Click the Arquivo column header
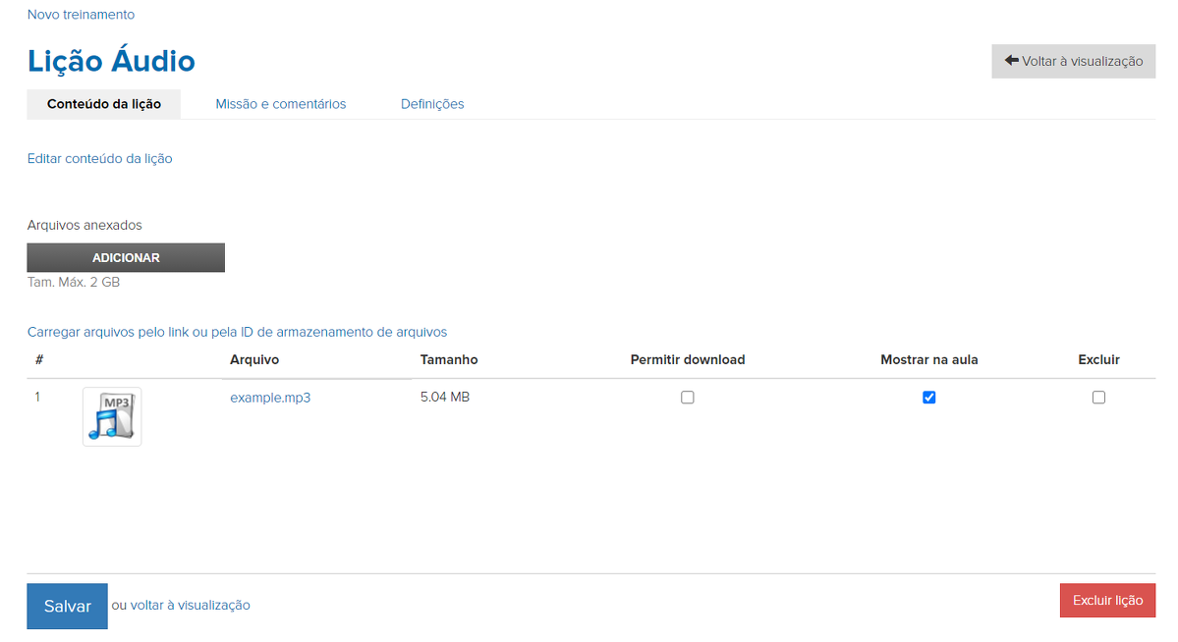Viewport: 1178px width, 642px height. tap(254, 359)
